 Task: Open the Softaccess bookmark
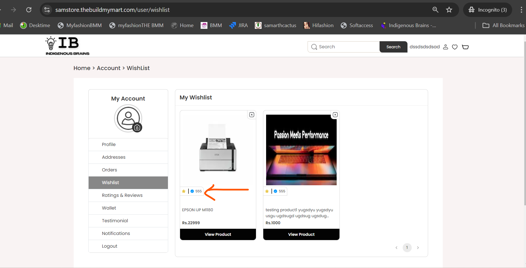357,25
